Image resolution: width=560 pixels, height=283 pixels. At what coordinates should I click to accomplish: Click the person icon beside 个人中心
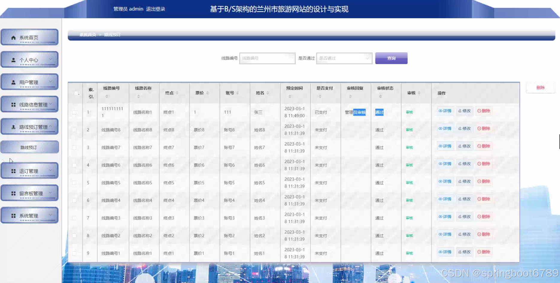pyautogui.click(x=13, y=60)
